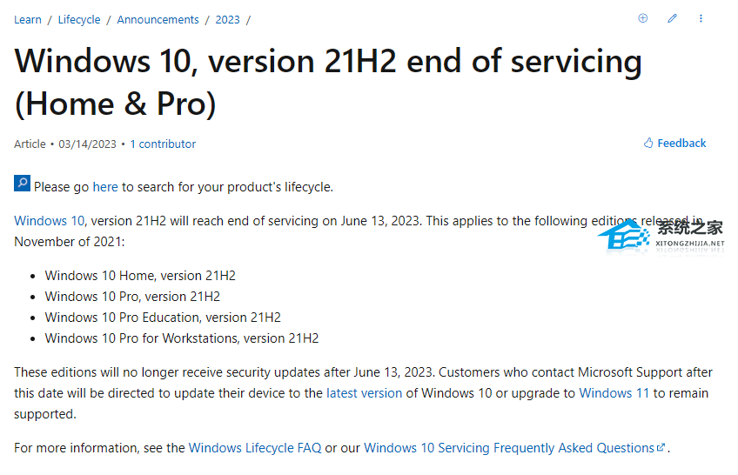Follow the "latest version" link
Image resolution: width=738 pixels, height=475 pixels.
click(x=364, y=393)
